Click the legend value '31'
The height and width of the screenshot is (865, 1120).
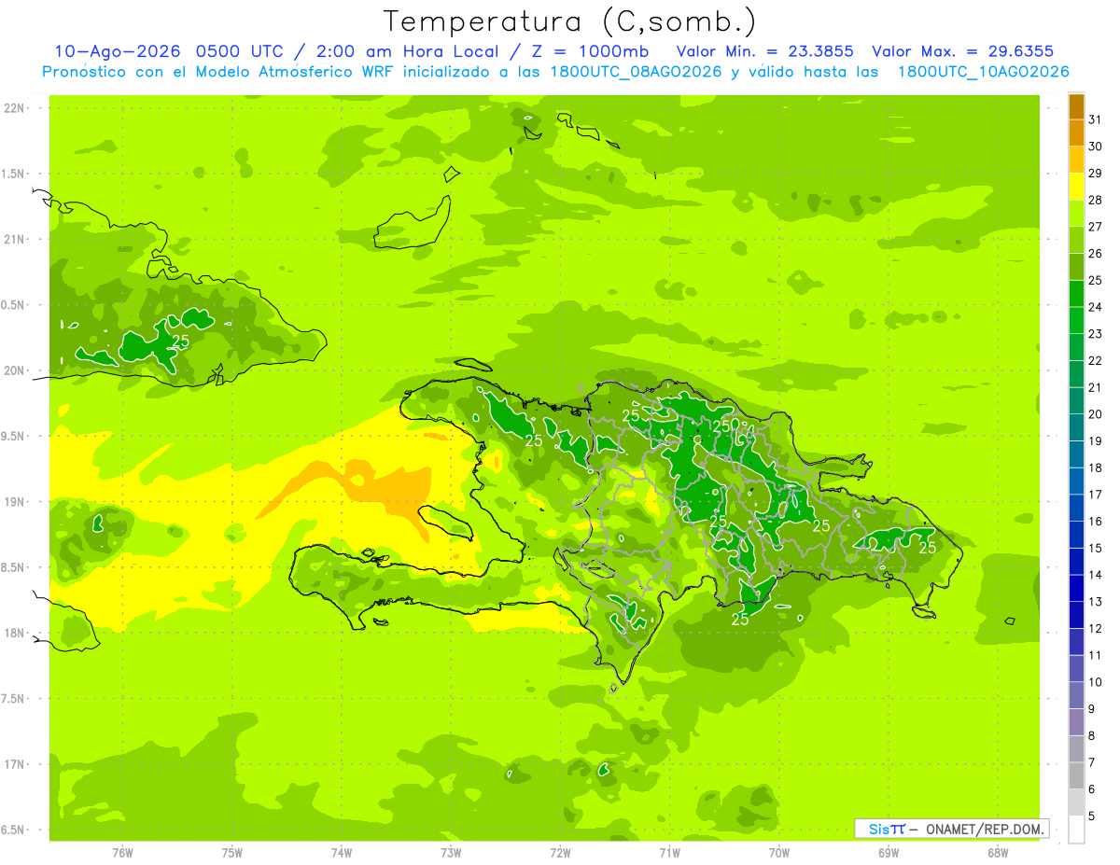[x=1096, y=119]
